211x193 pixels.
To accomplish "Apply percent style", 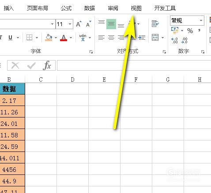I will [190, 31].
